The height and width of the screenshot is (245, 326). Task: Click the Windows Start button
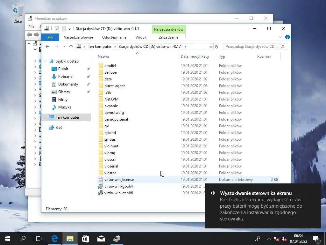click(x=8, y=239)
